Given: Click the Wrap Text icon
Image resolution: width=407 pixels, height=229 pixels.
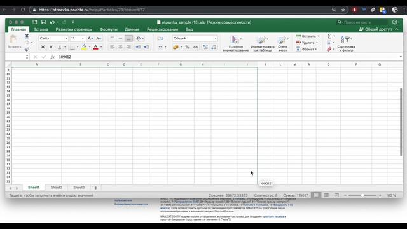Looking at the screenshot, I should pos(160,38).
